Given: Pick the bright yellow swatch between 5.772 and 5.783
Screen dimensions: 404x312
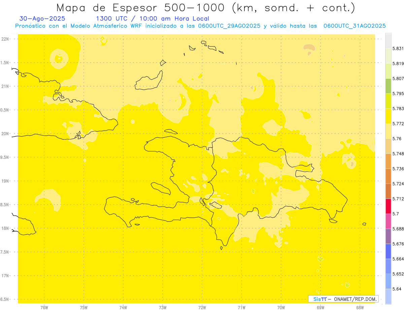Looking at the screenshot, I should pos(388,116).
